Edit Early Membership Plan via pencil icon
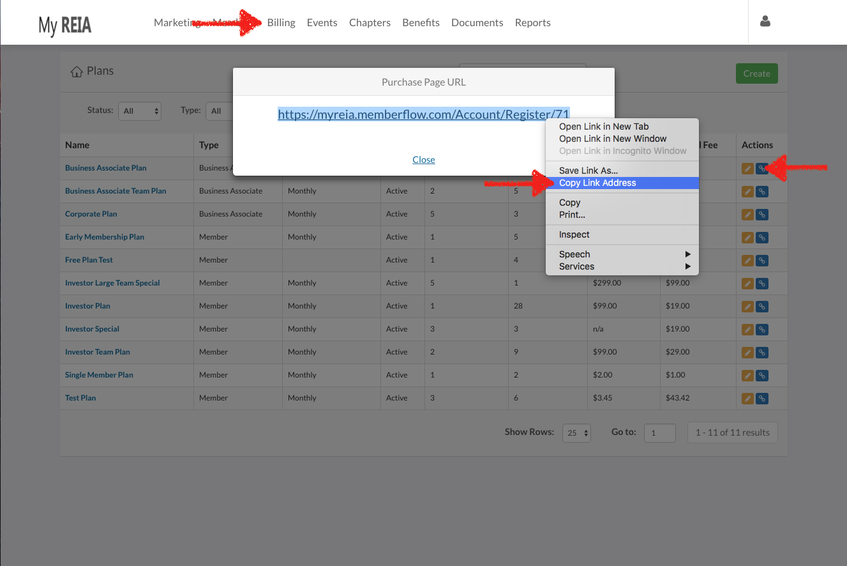Screen dimensions: 847x566 pos(747,238)
